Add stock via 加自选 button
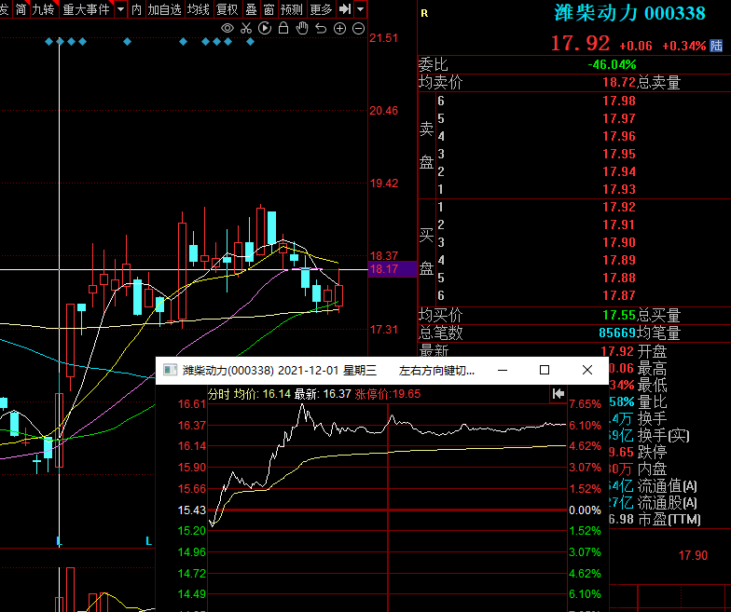The image size is (731, 612). (164, 9)
